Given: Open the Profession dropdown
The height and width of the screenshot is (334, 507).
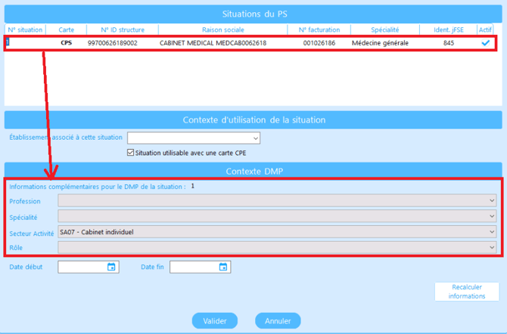Looking at the screenshot, I should pyautogui.click(x=493, y=201).
